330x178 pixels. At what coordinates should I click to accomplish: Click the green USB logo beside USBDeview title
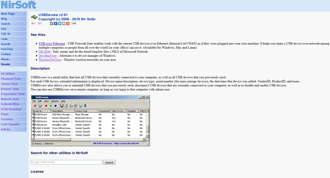34,17
